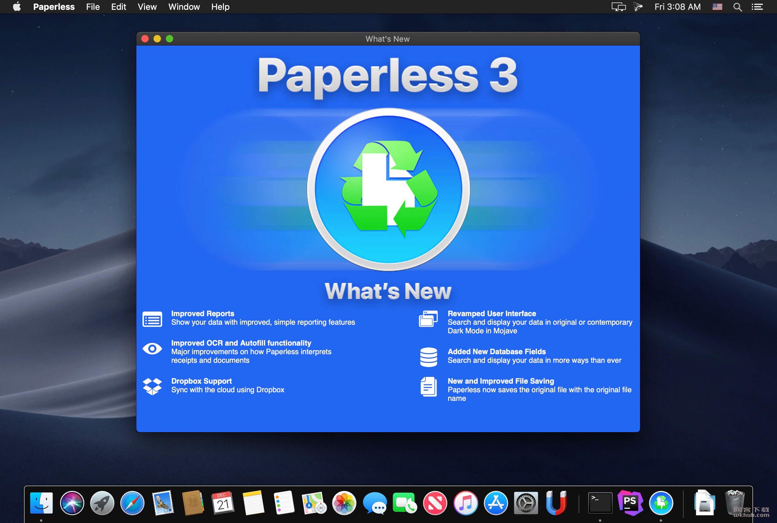Open Notification Center list icon
Screen dimensions: 777x523
click(757, 7)
